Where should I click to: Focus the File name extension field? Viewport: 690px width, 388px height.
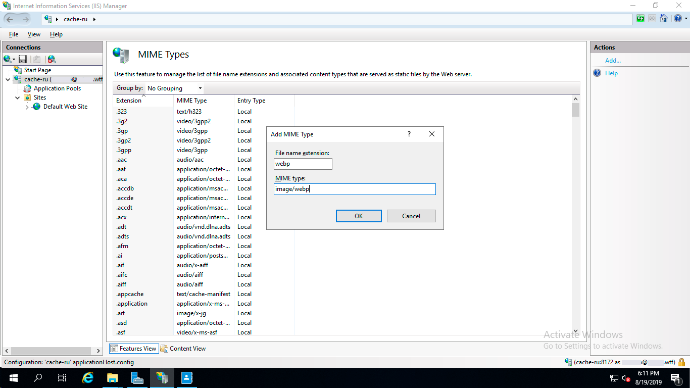[x=303, y=164]
